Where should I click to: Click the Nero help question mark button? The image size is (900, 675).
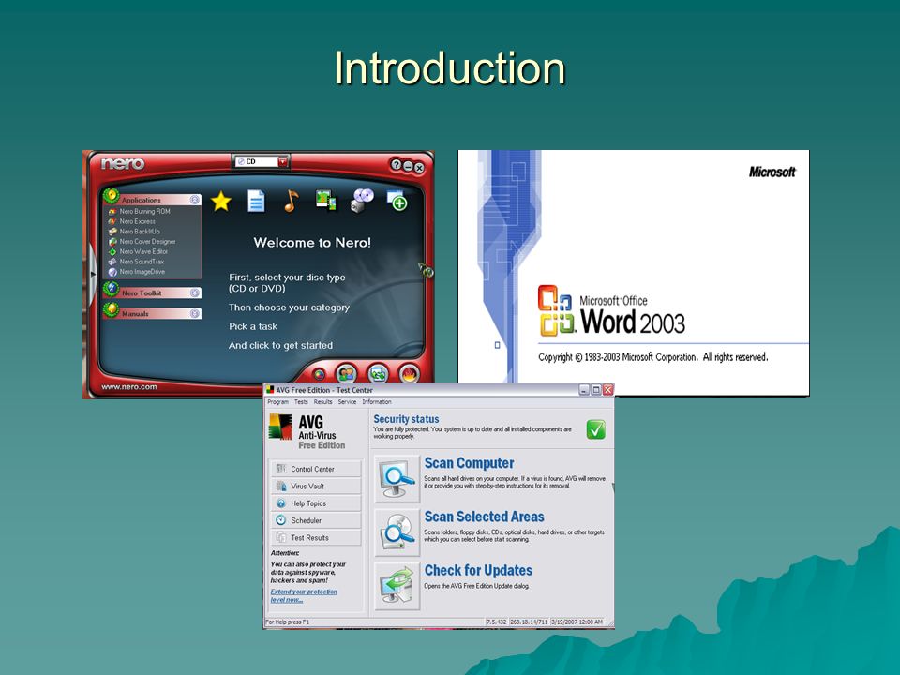396,165
